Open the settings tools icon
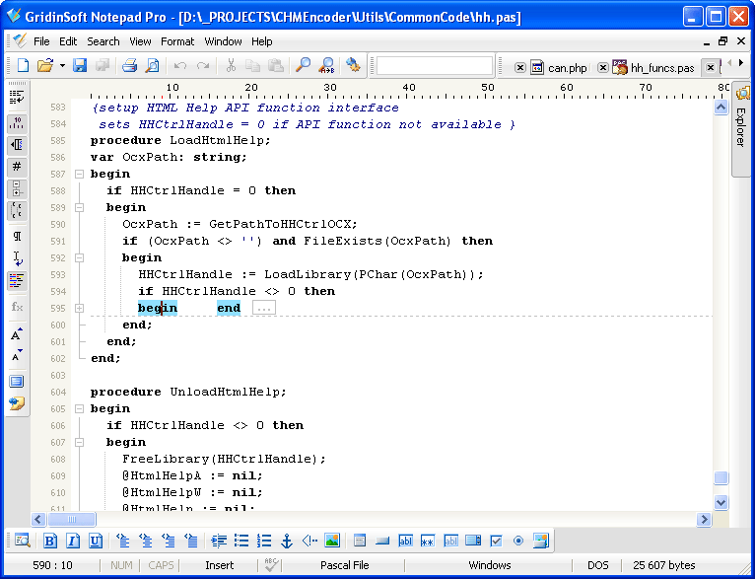 353,65
